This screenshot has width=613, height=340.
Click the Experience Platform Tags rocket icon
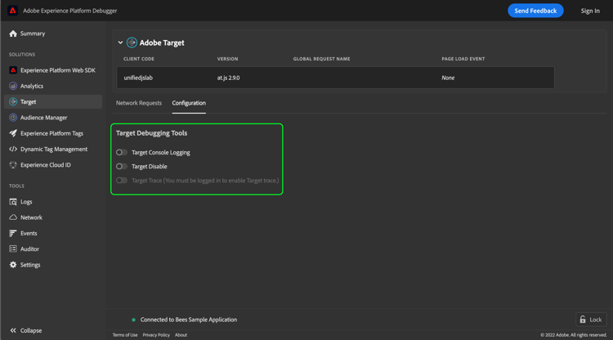point(13,133)
